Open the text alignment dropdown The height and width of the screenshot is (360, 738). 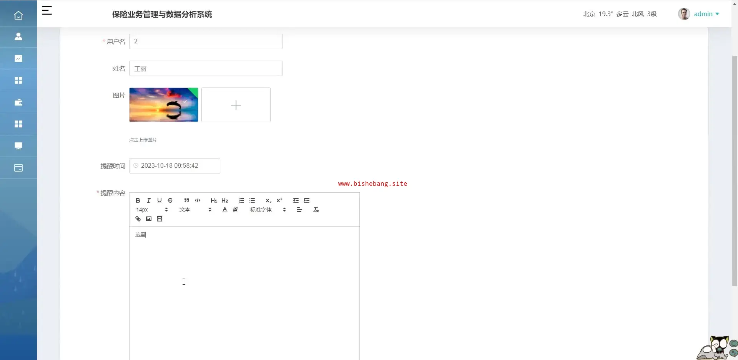[299, 210]
